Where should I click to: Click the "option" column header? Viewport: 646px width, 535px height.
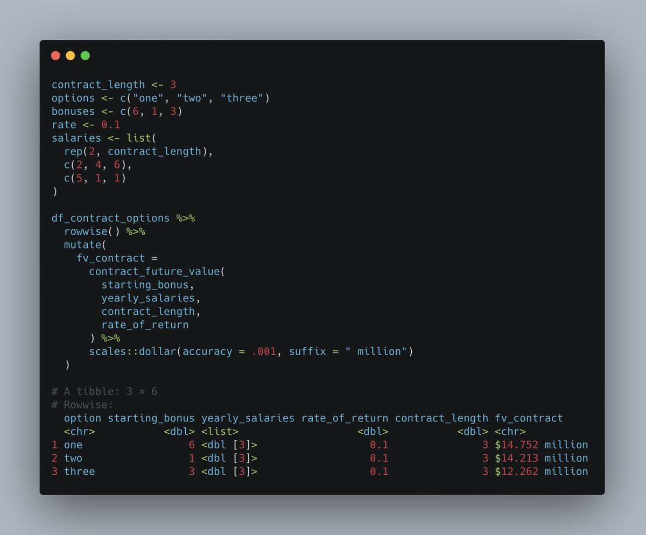pos(82,418)
